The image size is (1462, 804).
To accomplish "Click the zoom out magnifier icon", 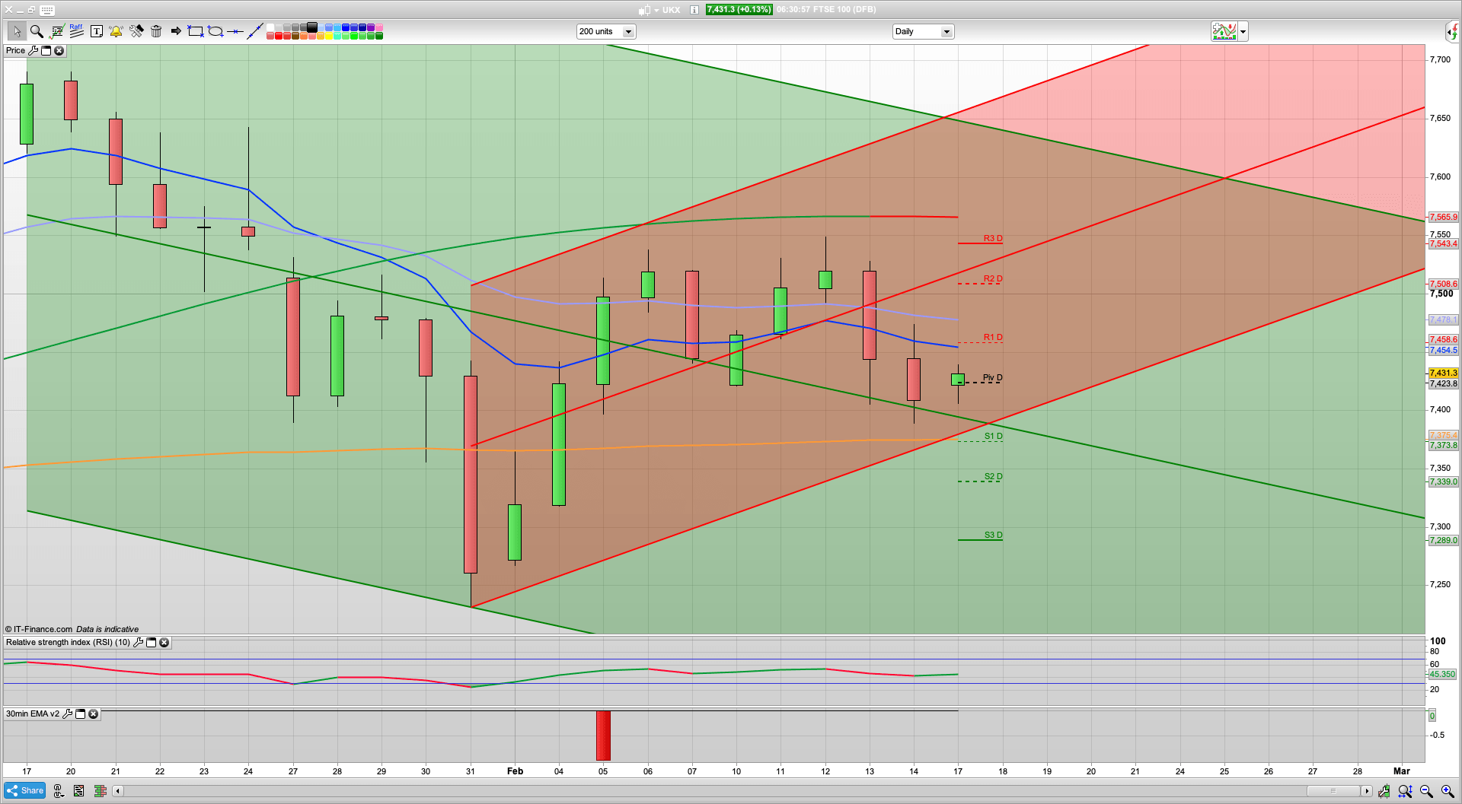I will 1426,792.
